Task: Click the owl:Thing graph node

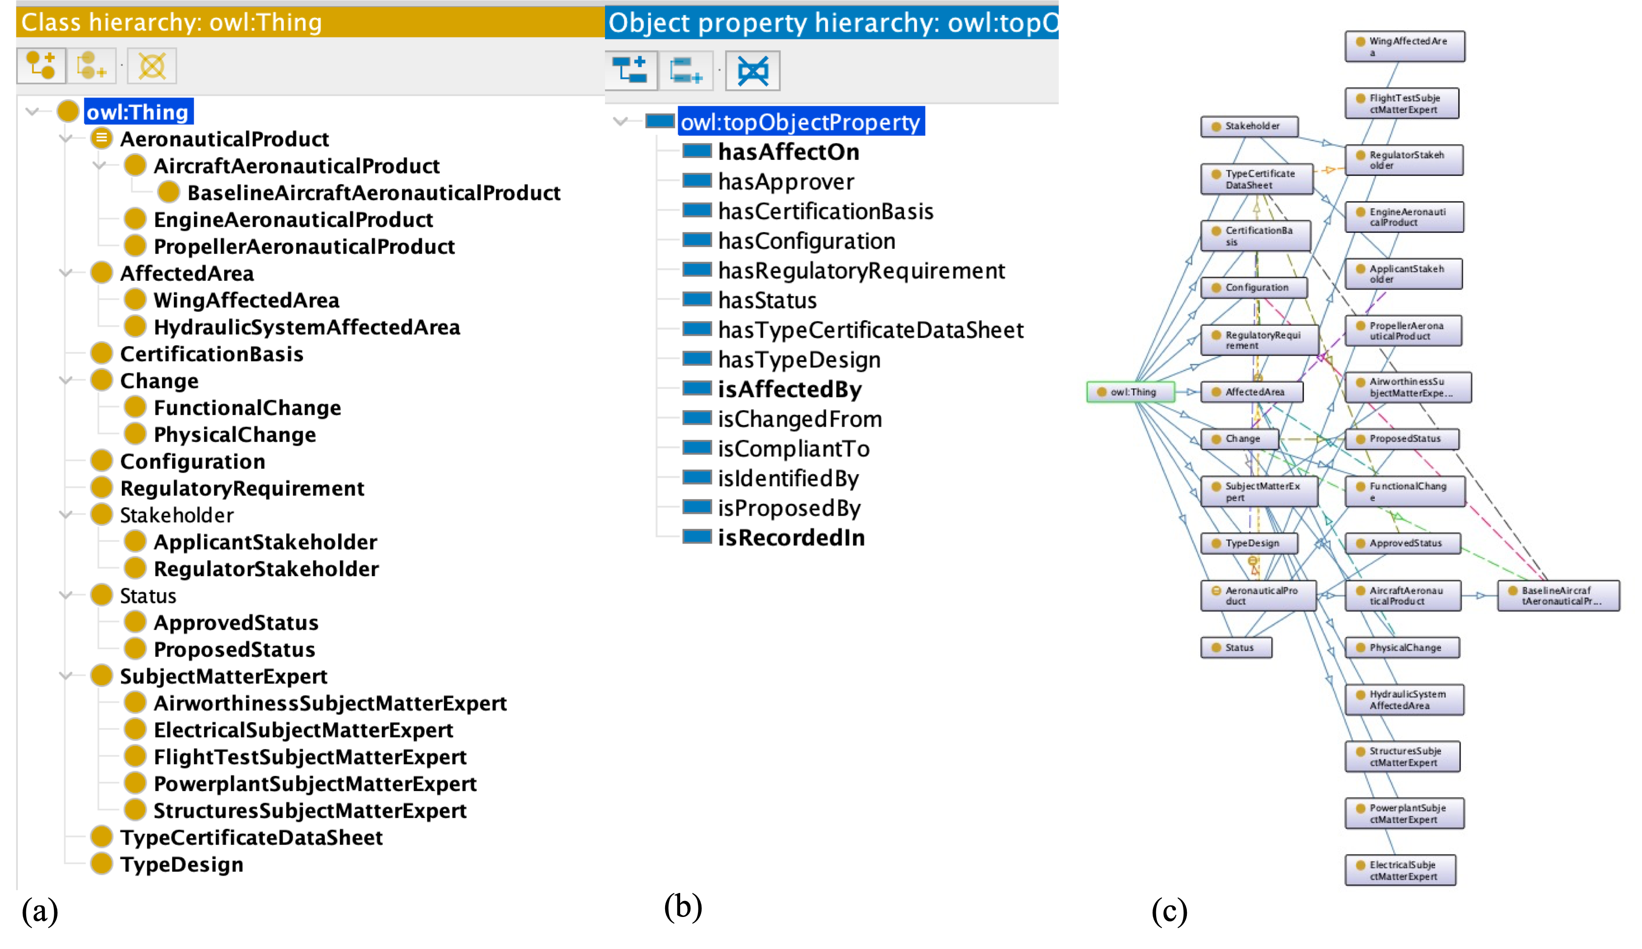Action: tap(1131, 392)
